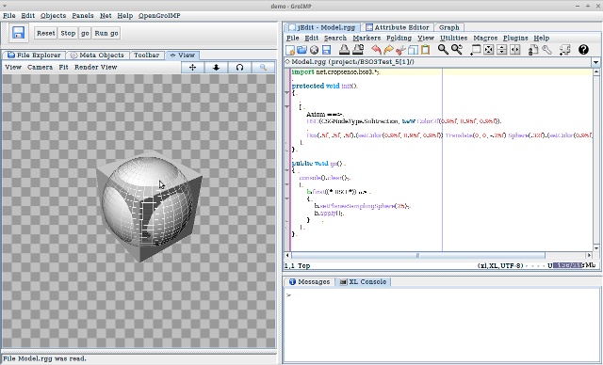Click jEdit help question mark icon
The height and width of the screenshot is (365, 603).
(583, 50)
